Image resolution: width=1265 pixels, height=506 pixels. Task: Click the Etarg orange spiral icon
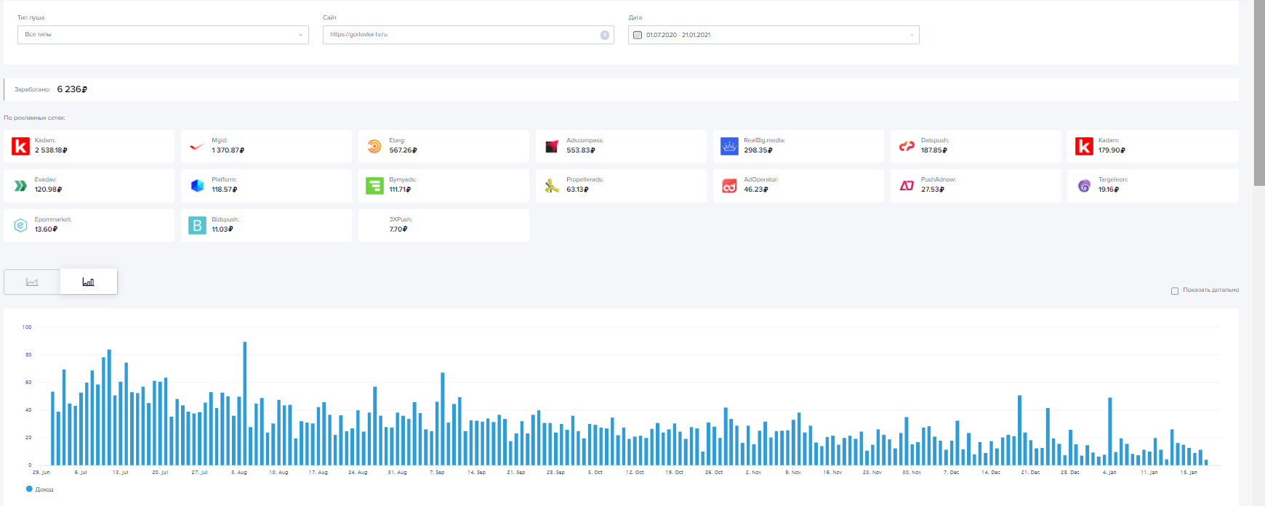click(x=374, y=146)
